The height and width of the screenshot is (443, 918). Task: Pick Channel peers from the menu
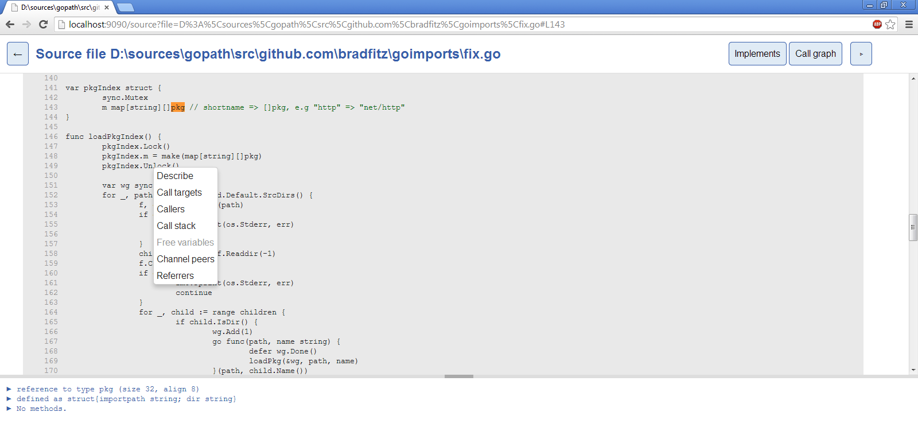[x=185, y=259]
